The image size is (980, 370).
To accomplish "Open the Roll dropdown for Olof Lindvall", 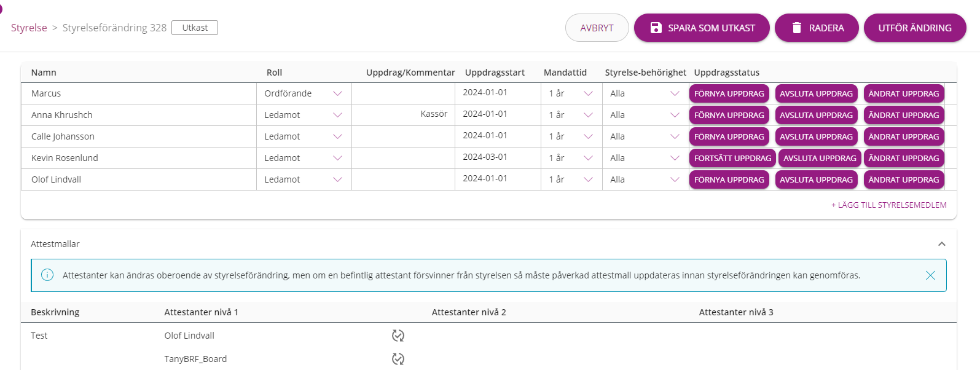I will [304, 179].
